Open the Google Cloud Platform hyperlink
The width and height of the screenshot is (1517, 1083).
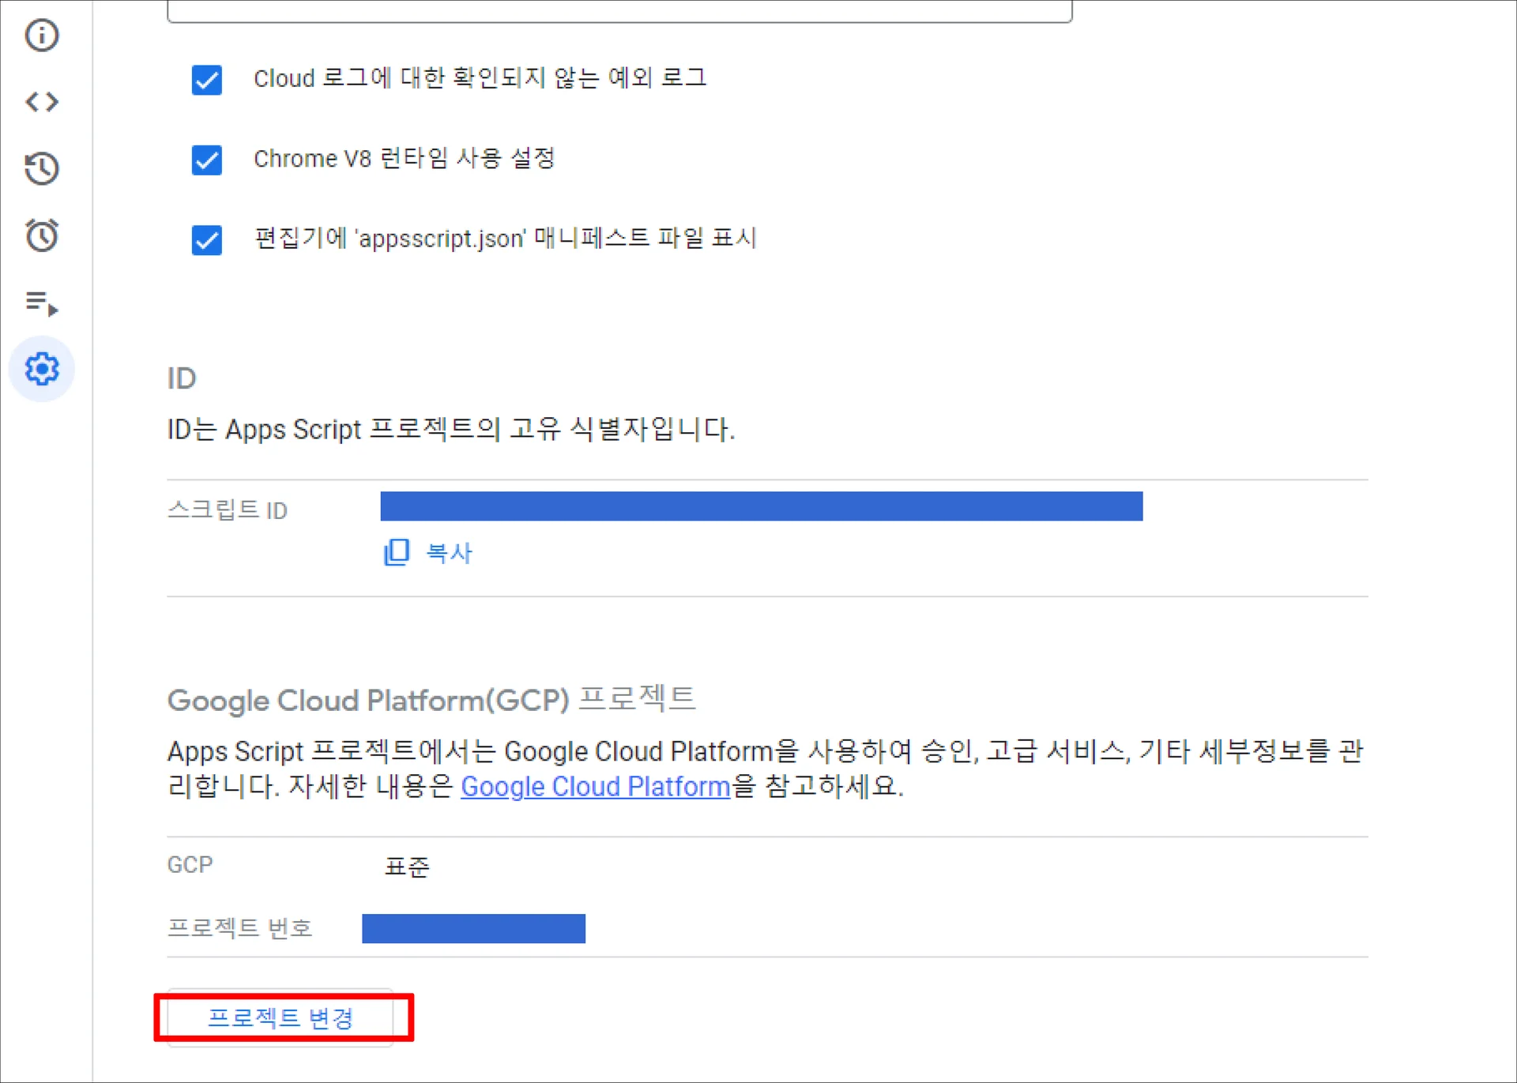(595, 787)
